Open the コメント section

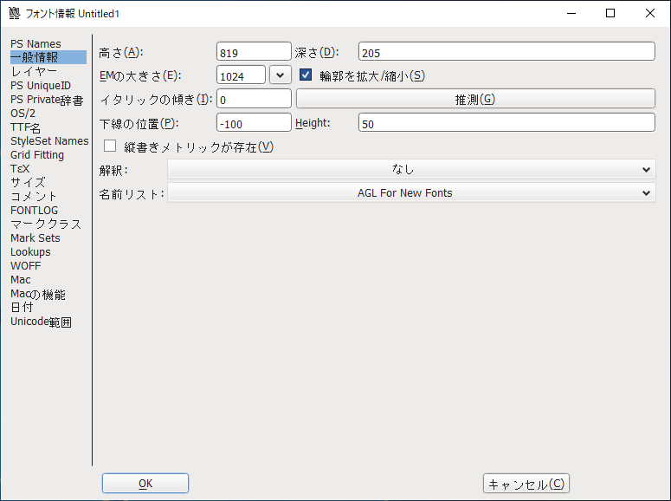[34, 196]
